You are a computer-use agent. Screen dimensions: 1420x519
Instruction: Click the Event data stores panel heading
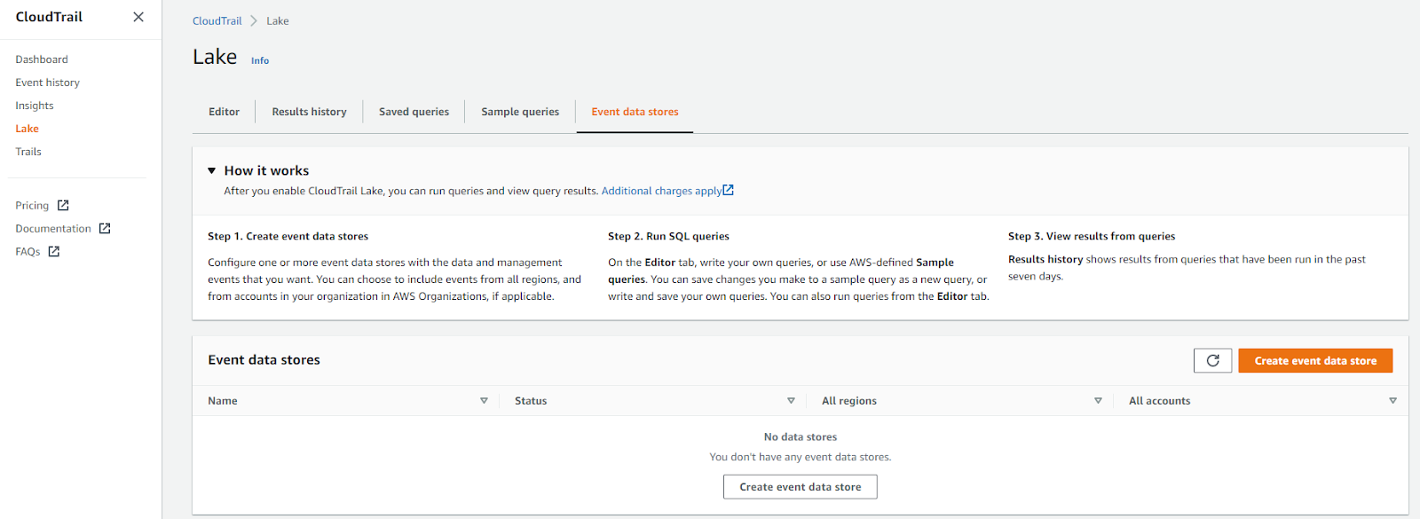click(x=264, y=360)
